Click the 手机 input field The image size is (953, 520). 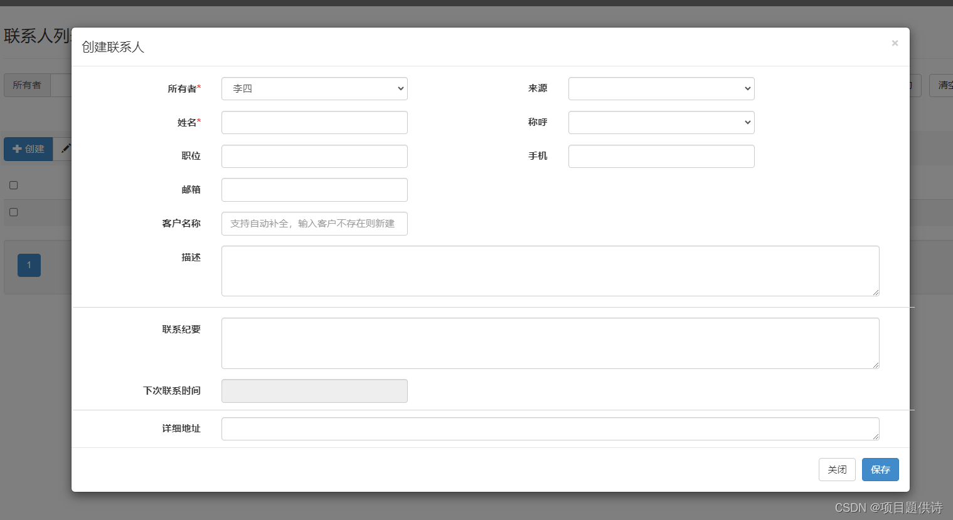pyautogui.click(x=661, y=157)
